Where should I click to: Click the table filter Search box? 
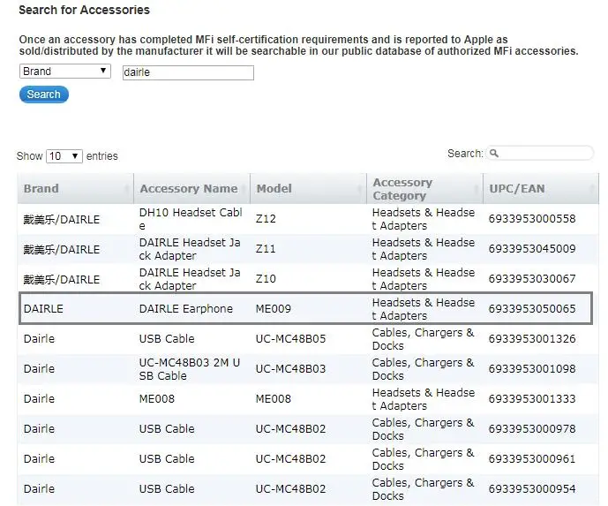click(540, 154)
